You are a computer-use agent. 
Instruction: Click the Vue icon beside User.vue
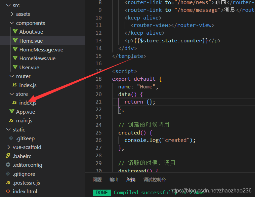click(x=15, y=67)
